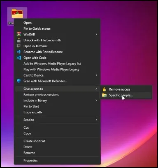Select Play with Windows Media Player Legacy
The width and height of the screenshot is (158, 168).
(51, 70)
